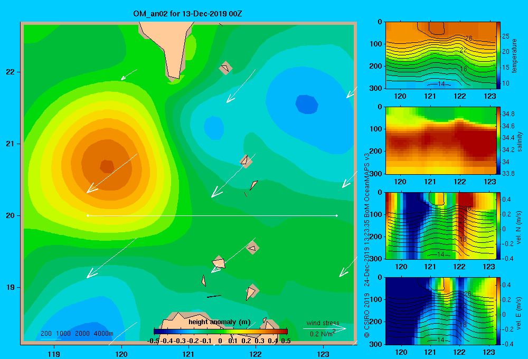Click the vel. E color scale bar
The width and height of the screenshot is (528, 359).
coord(498,311)
